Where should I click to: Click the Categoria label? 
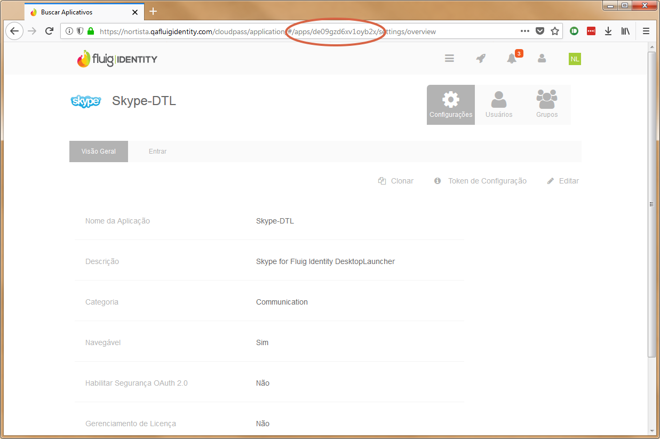[x=102, y=302]
